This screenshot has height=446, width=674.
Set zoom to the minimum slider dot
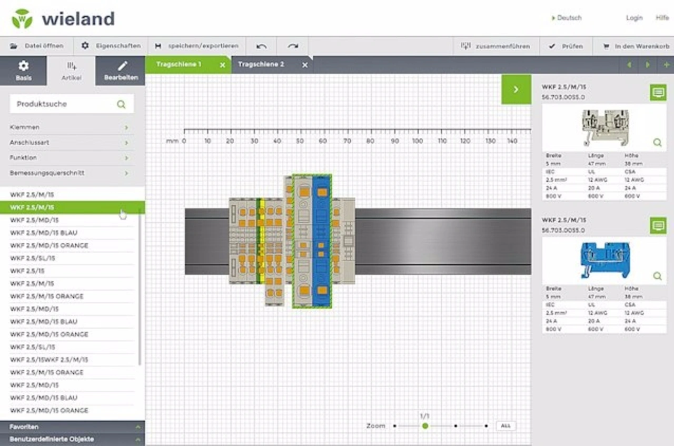394,425
